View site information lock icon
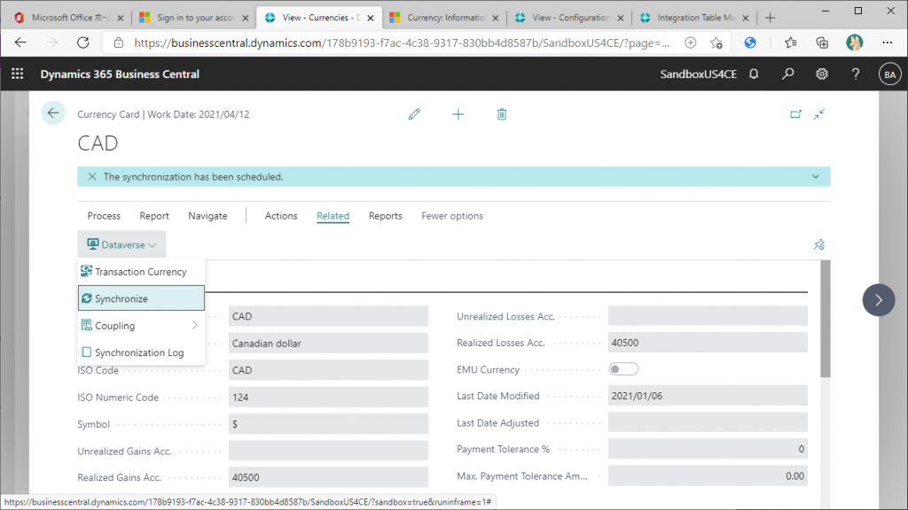Image resolution: width=908 pixels, height=510 pixels. coord(119,42)
